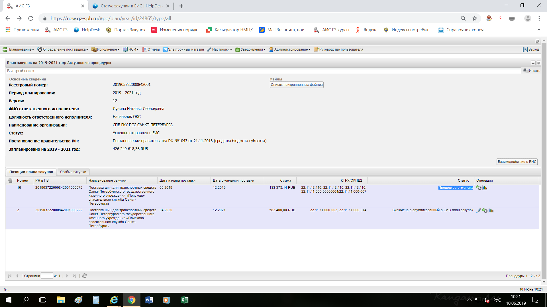
Task: Click gear operations icon in row 16
Action: click(479, 188)
